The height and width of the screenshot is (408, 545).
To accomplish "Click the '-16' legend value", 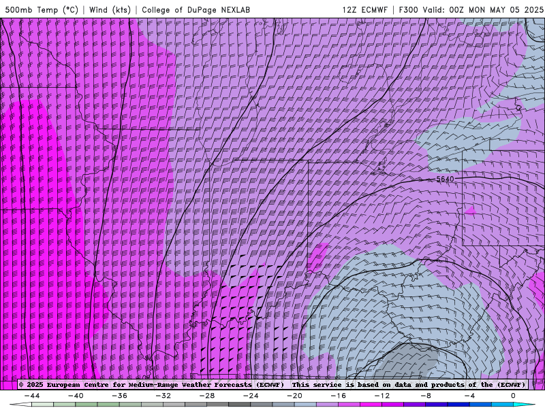I will pyautogui.click(x=339, y=396).
